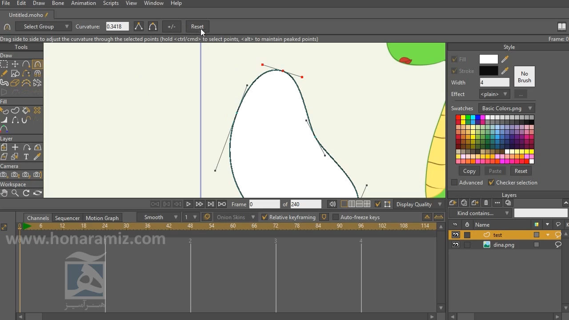
Task: Select the Track Camera tool
Action: [x=4, y=175]
